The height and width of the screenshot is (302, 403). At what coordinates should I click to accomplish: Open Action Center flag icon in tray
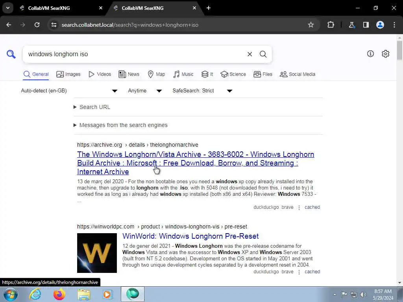tap(344, 294)
